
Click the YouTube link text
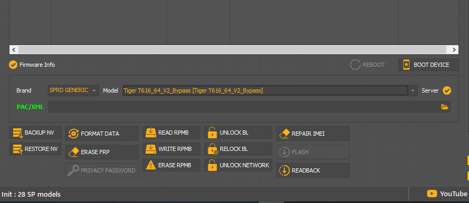tap(453, 194)
